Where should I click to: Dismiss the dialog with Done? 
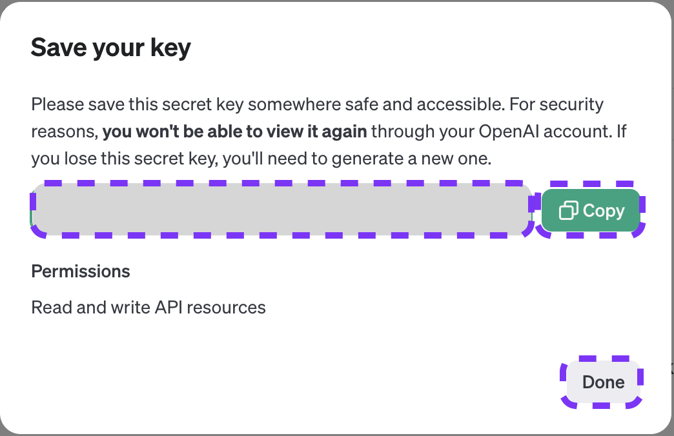603,382
